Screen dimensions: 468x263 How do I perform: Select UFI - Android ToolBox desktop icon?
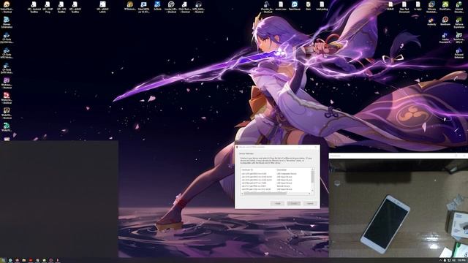(x=34, y=7)
